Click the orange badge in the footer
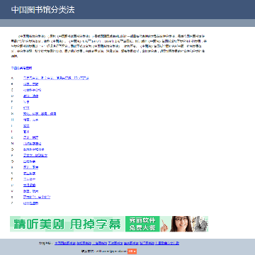Viewport: 255px width, 255px height. 132,251
